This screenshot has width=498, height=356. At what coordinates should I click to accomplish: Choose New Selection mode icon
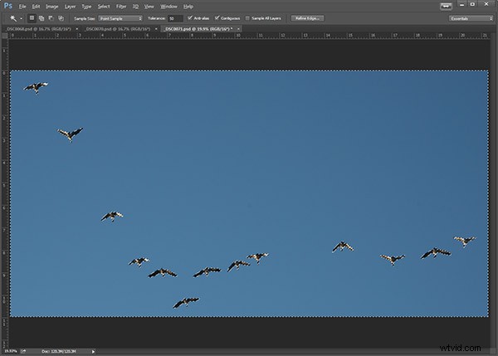pos(32,18)
